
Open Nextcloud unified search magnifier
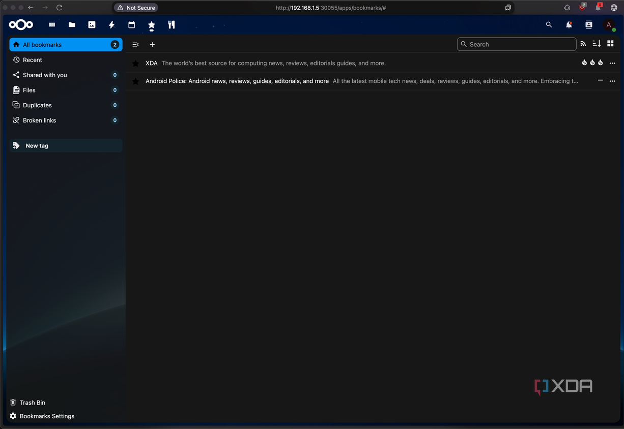click(549, 24)
